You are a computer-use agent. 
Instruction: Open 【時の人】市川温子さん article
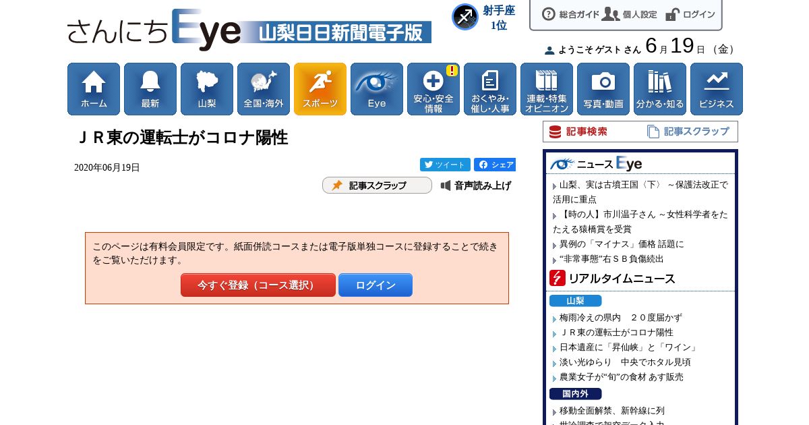click(x=640, y=221)
